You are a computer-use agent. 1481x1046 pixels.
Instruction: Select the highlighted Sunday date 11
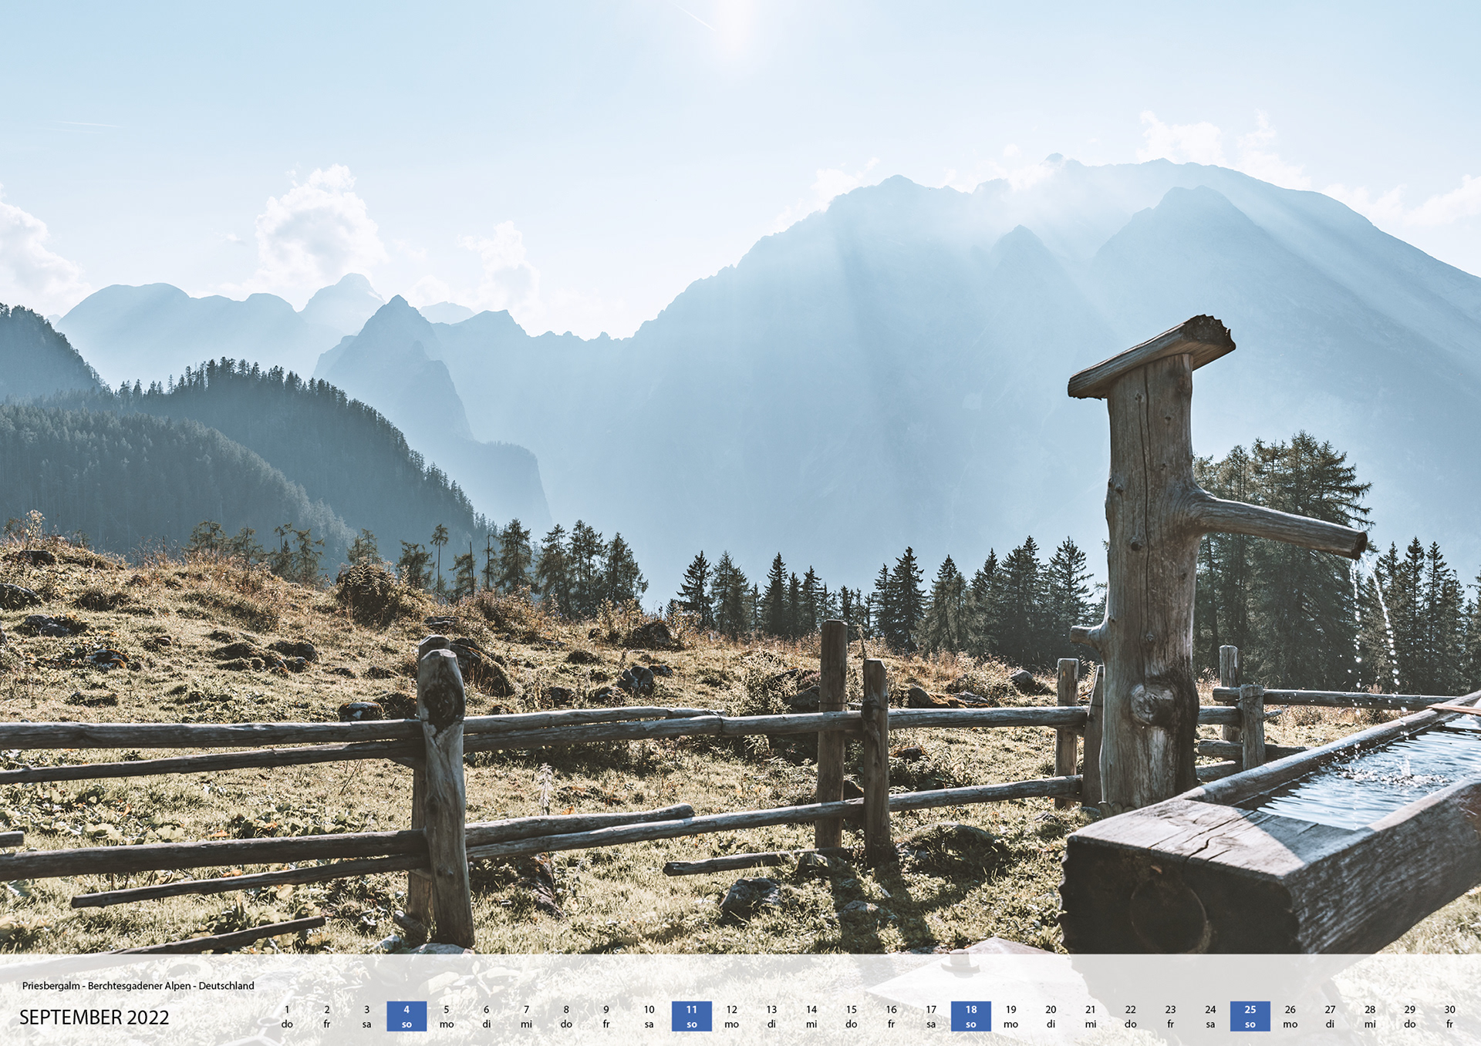pos(691,1016)
